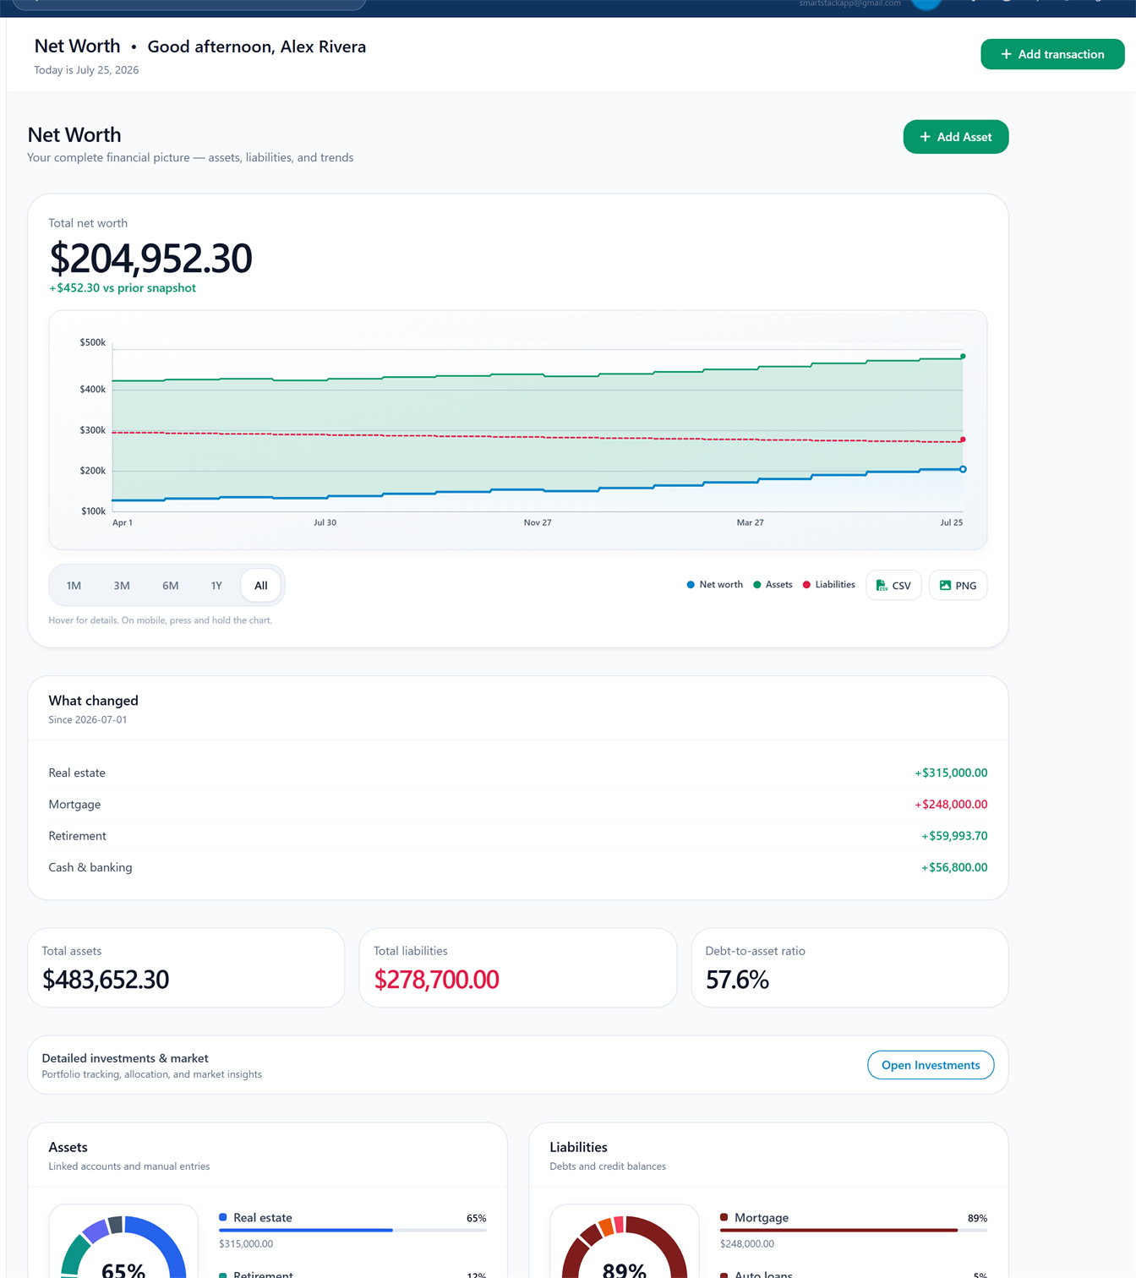Click the Today is July 25, 2026 text

click(86, 70)
